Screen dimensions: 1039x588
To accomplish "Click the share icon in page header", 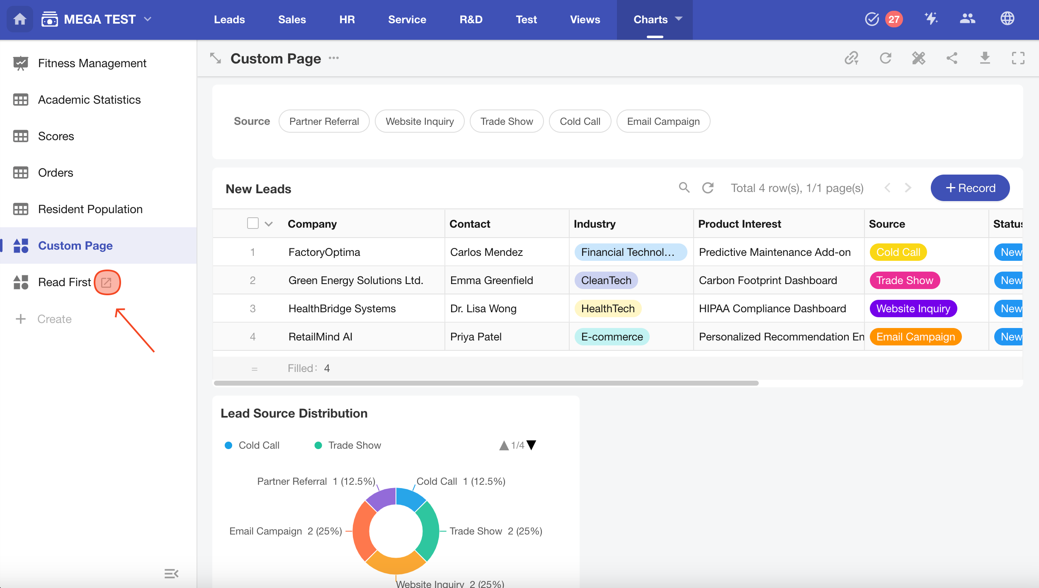I will pyautogui.click(x=952, y=58).
